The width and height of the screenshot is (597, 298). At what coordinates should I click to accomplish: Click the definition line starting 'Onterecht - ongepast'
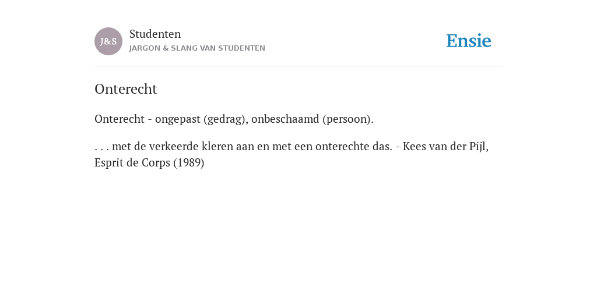click(x=234, y=119)
